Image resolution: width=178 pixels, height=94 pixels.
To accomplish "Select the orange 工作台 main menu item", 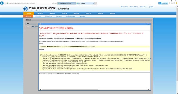I will tap(28, 13).
